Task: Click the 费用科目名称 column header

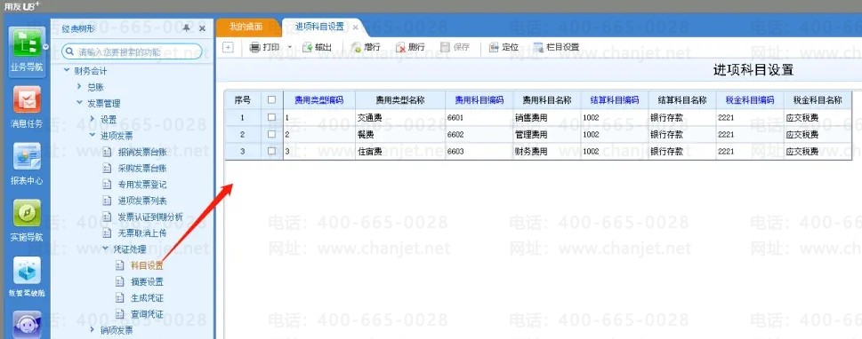Action: 547,99
